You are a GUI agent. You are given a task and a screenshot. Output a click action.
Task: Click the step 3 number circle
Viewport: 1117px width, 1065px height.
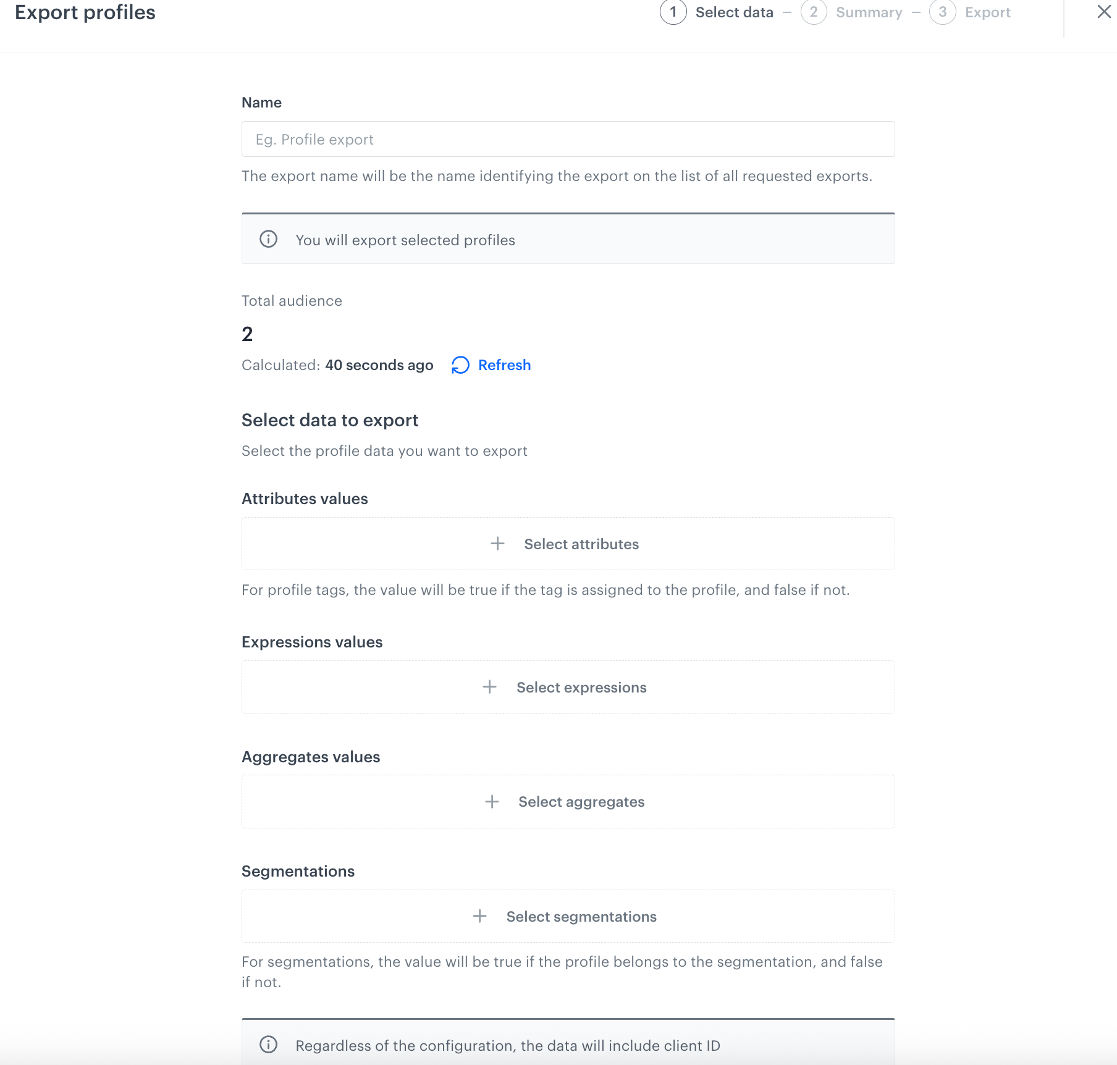tap(942, 12)
